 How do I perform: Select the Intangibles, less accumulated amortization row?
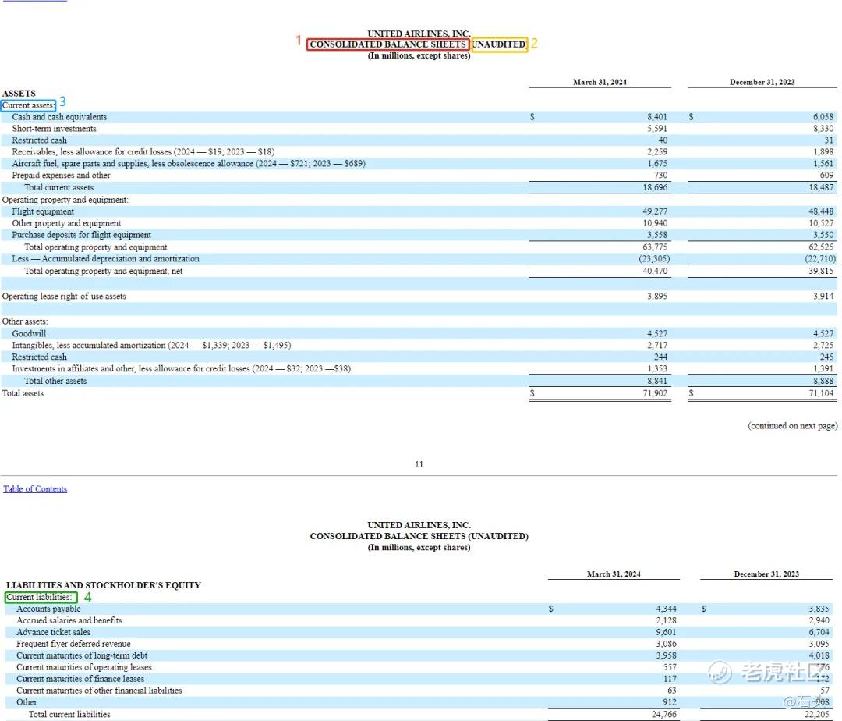[151, 346]
